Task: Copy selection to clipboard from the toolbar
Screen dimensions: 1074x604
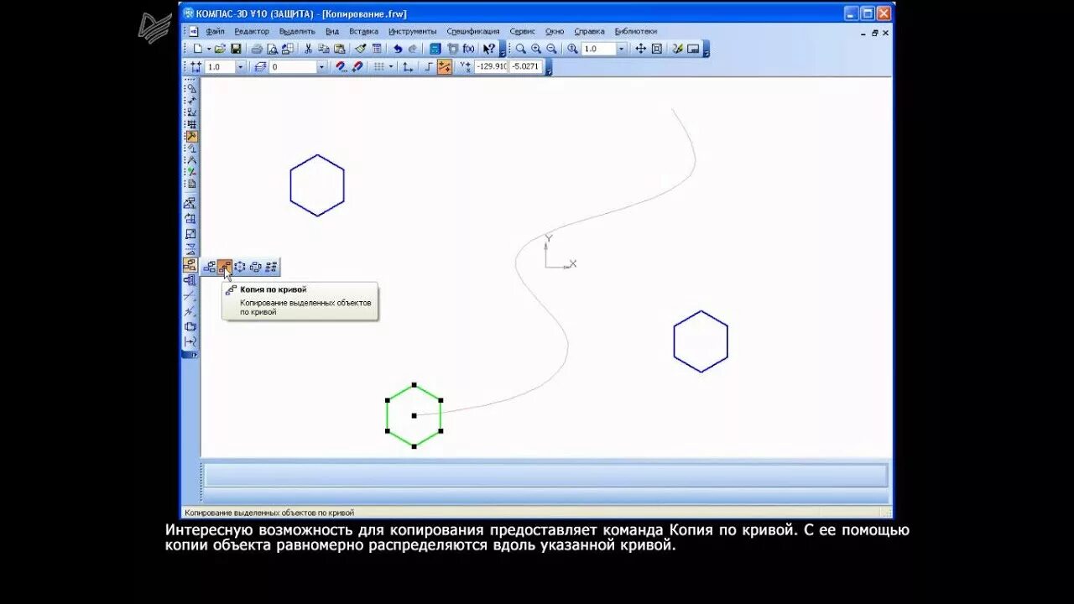Action: (324, 49)
